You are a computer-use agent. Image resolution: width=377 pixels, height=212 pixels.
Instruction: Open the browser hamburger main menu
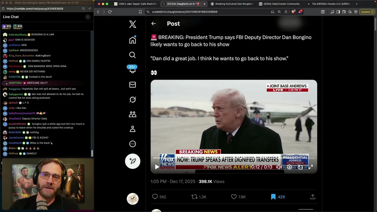pyautogui.click(x=373, y=12)
